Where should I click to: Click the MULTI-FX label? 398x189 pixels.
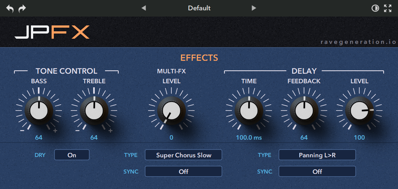pyautogui.click(x=171, y=71)
